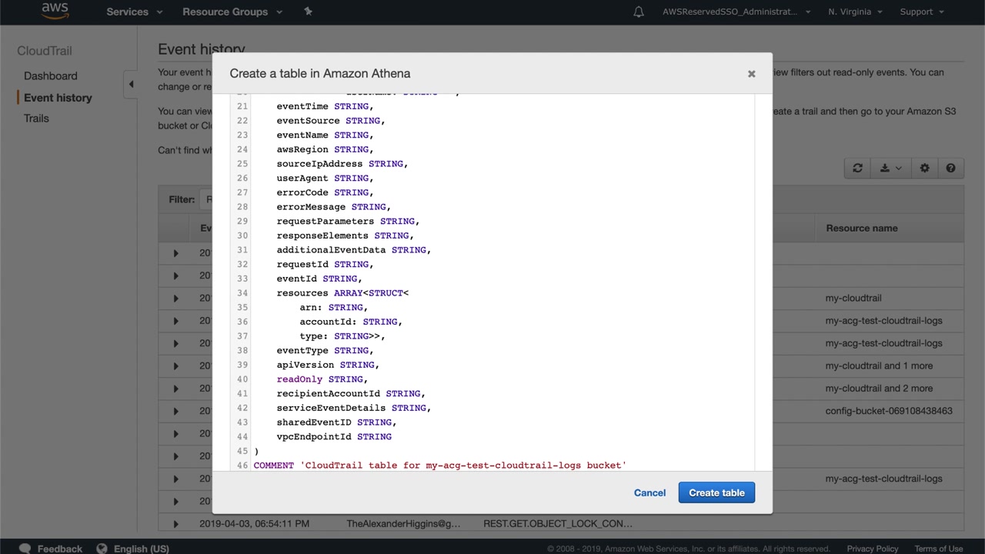Screen dimensions: 985x554
Task: Open Trails in the sidebar
Action: [36, 118]
